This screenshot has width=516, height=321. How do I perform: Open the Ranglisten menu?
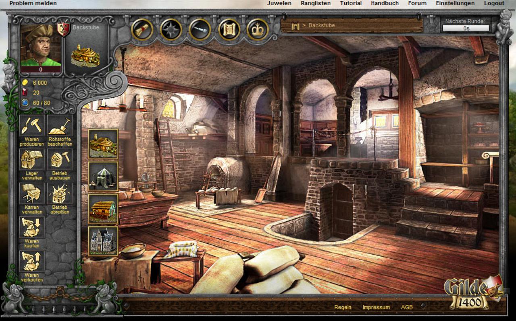316,3
